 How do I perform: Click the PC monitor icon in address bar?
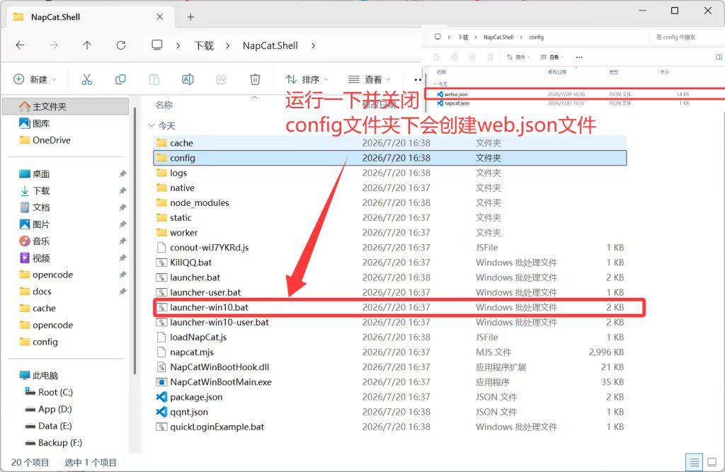point(157,45)
